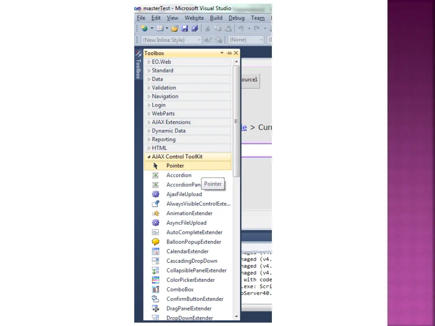This screenshot has height=326, width=435.
Task: Select the AnimationExtender icon
Action: click(155, 213)
